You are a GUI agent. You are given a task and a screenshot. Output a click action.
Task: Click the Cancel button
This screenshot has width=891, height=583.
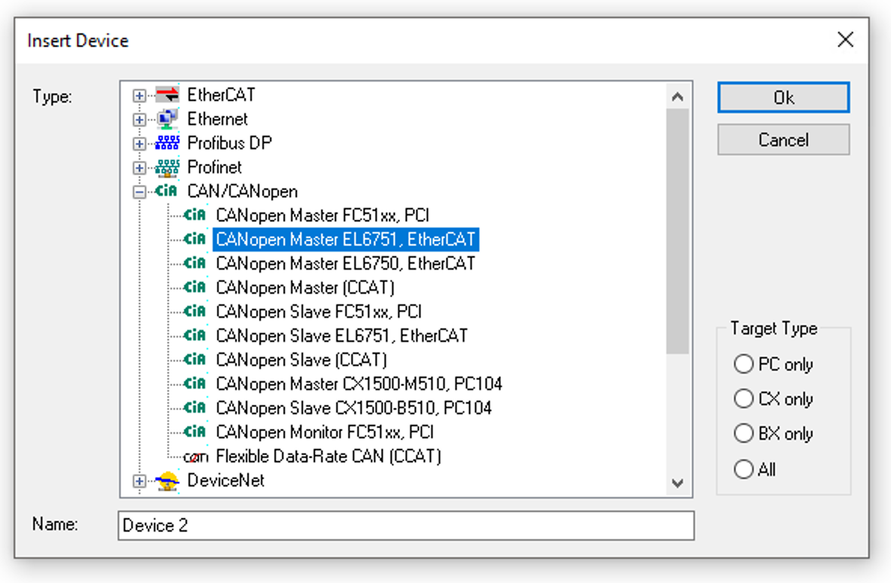pyautogui.click(x=783, y=139)
